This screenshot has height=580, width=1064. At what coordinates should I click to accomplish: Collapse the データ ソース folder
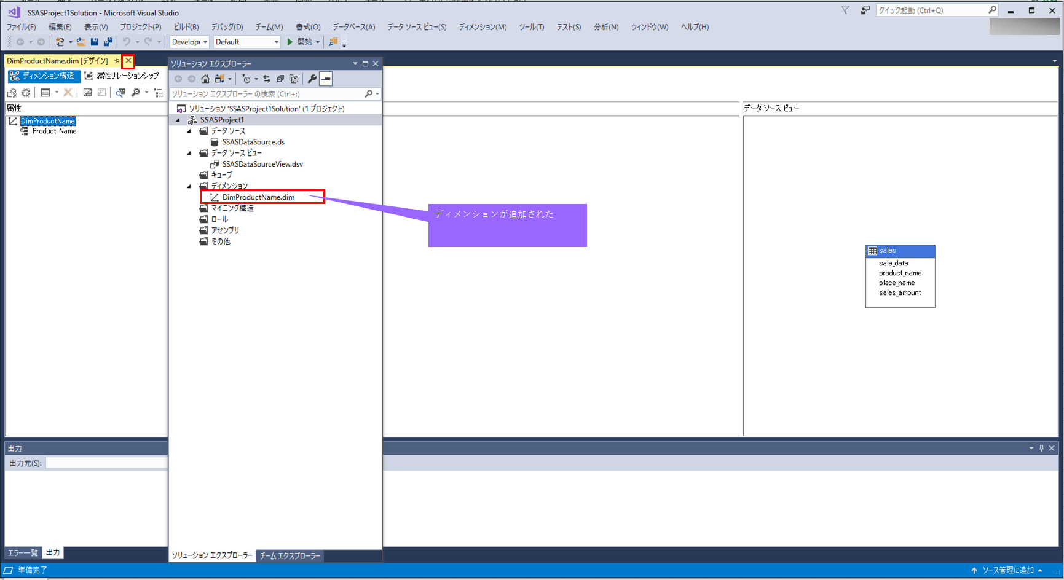click(189, 131)
